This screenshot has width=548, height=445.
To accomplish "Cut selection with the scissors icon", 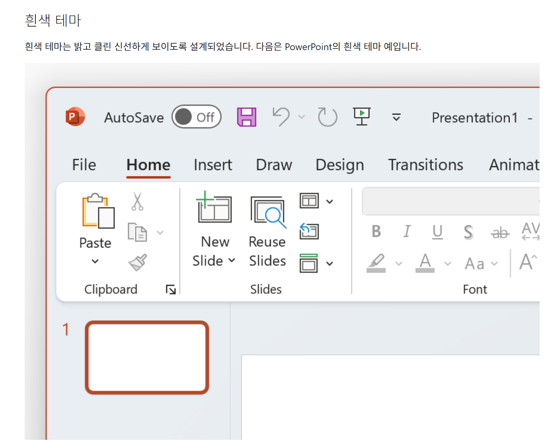I will [x=137, y=202].
